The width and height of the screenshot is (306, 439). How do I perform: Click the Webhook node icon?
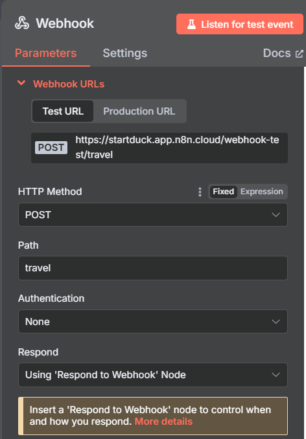click(22, 23)
